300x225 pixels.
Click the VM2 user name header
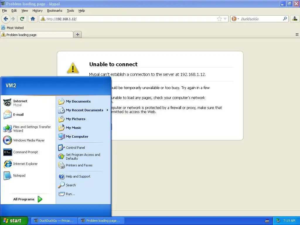click(x=11, y=85)
